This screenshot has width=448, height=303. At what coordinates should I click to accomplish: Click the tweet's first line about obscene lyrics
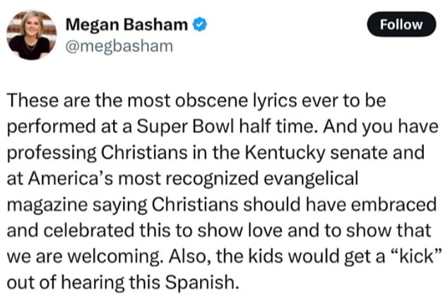196,100
